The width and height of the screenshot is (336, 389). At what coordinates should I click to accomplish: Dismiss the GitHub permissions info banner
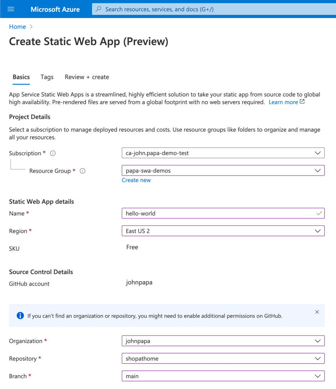317,312
